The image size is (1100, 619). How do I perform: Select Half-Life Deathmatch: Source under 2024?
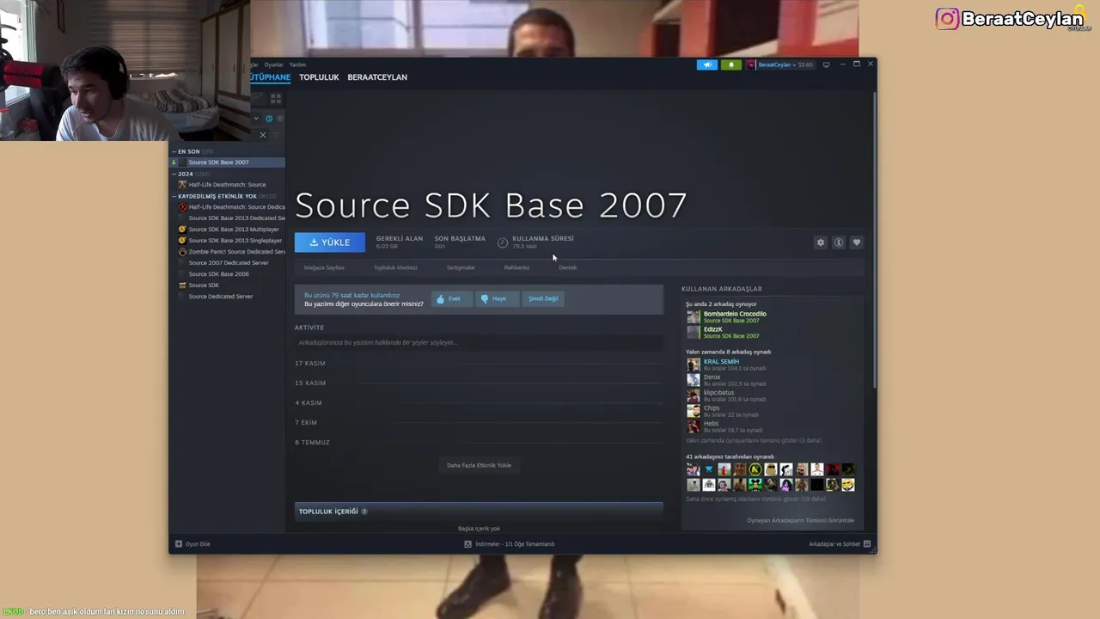228,185
